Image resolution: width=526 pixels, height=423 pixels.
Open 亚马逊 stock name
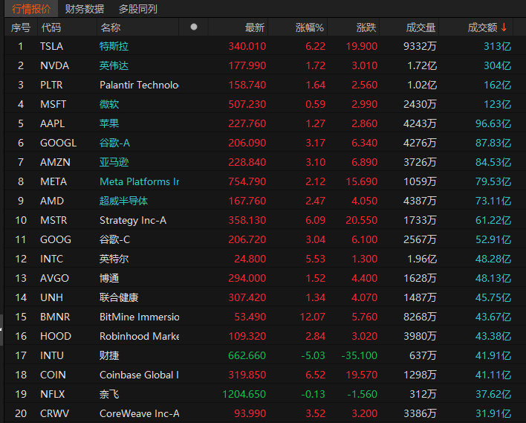click(114, 162)
